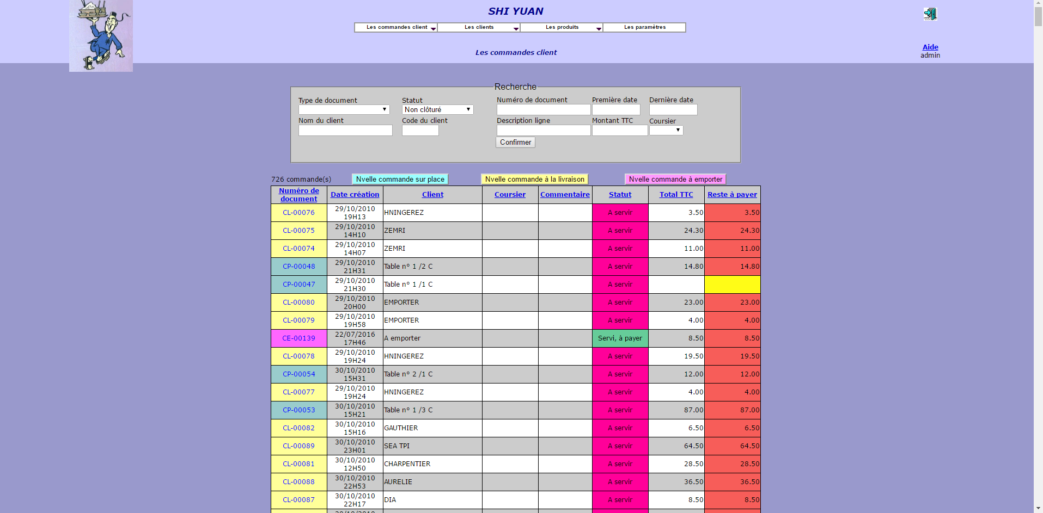Open order CL-00087

tap(298, 500)
